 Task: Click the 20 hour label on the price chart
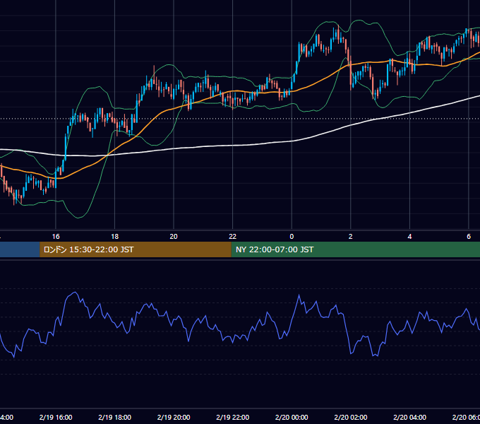[174, 236]
